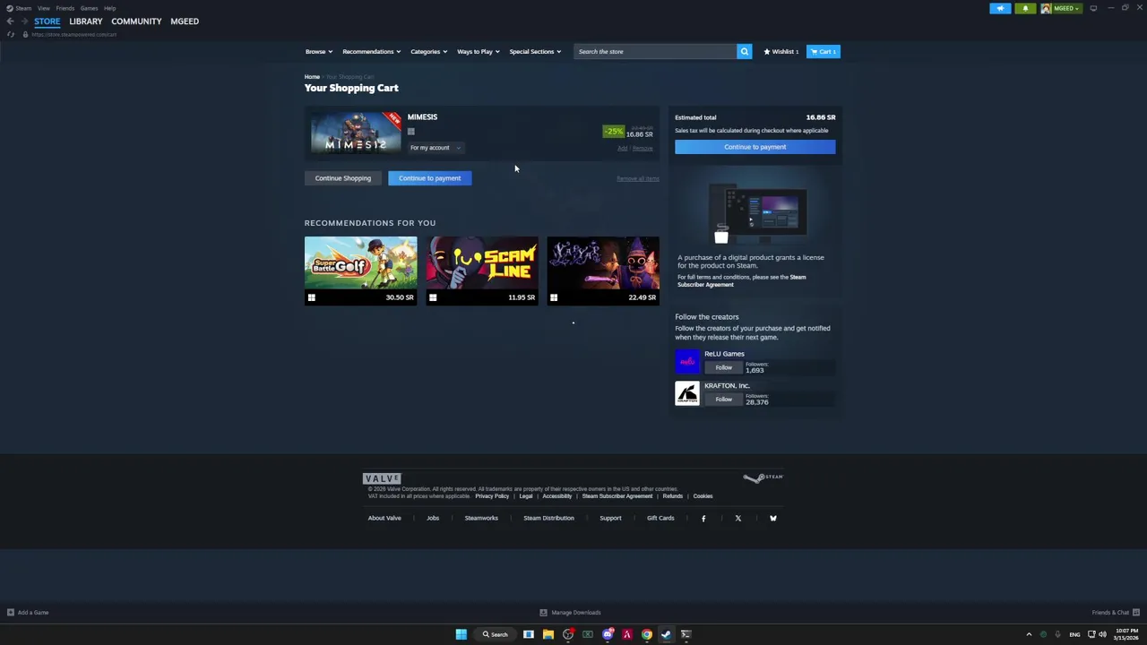Click the Add link for MIMESIS
The height and width of the screenshot is (645, 1147).
tap(622, 149)
